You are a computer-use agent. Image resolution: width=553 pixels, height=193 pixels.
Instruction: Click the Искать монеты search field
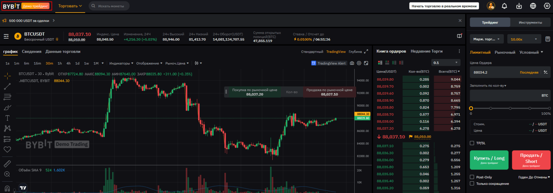pos(111,6)
